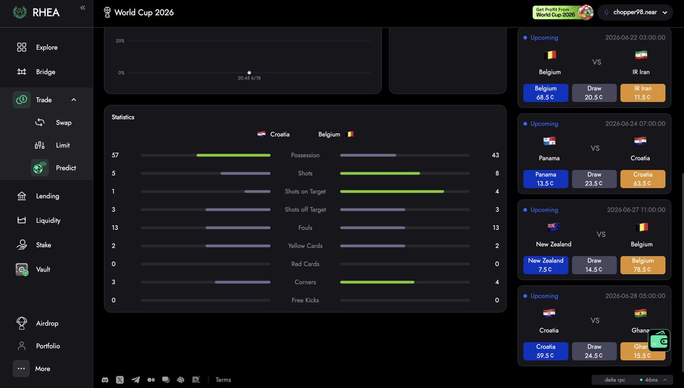This screenshot has height=388, width=684.
Task: Click Get Profit From World Cup banner
Action: pos(563,13)
